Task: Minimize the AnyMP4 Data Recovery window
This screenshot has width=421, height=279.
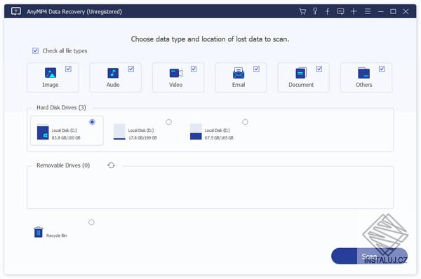Action: [x=380, y=11]
